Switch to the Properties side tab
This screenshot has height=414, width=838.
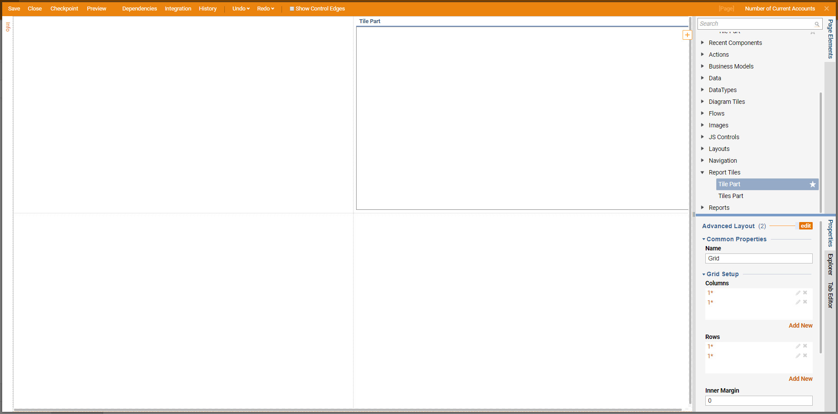pos(831,233)
